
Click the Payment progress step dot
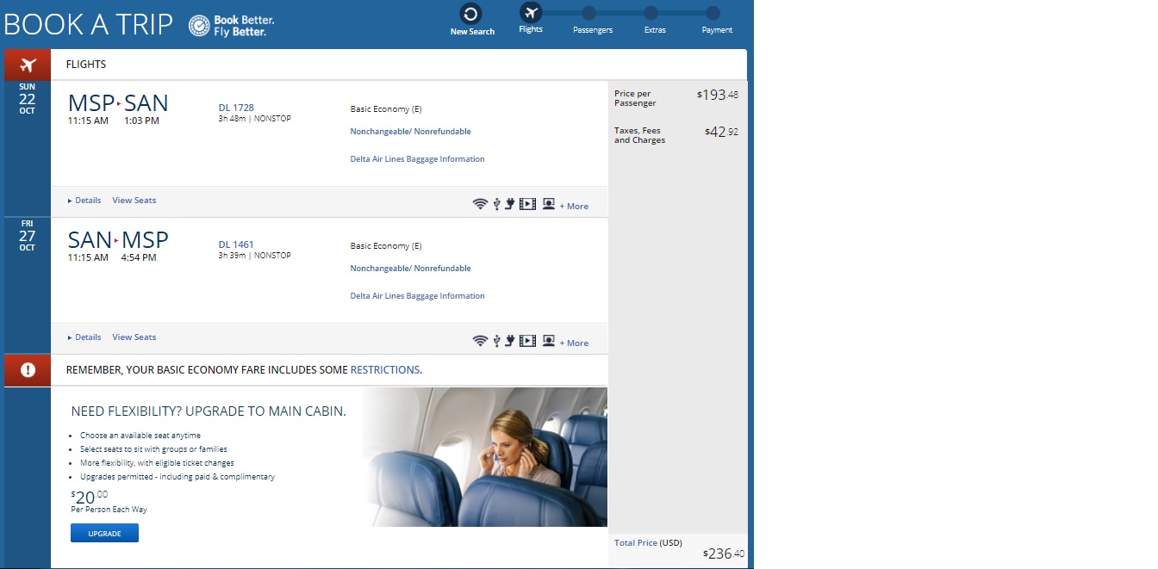[x=713, y=13]
